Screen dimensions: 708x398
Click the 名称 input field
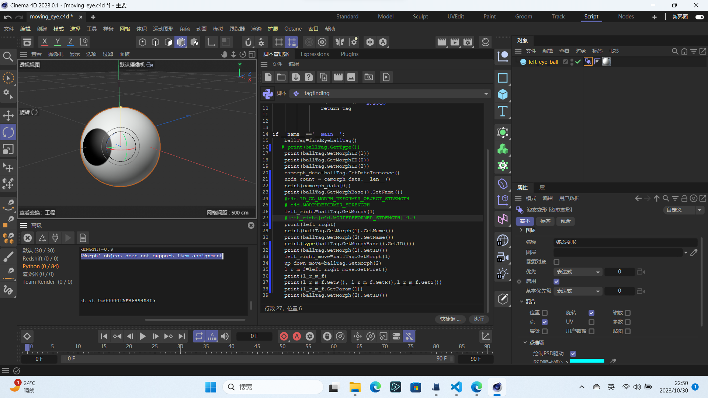[625, 242]
